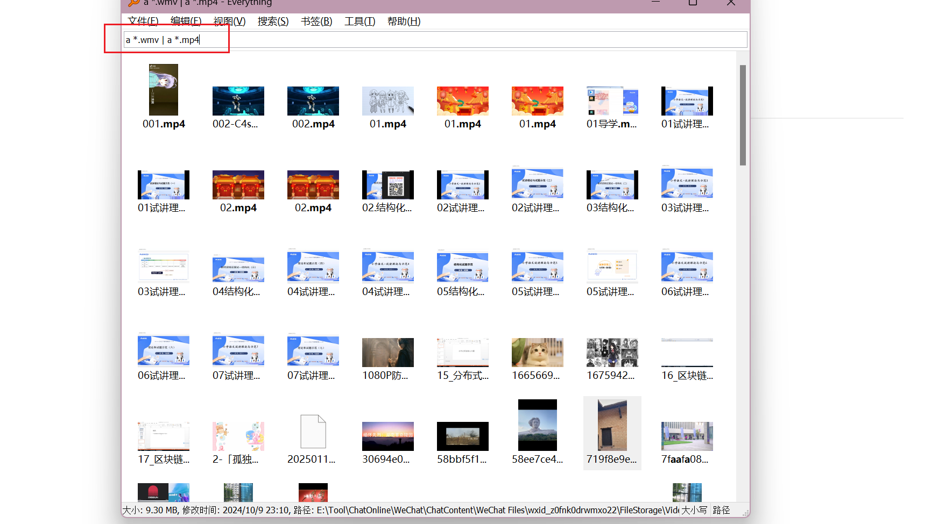The width and height of the screenshot is (931, 524).
Task: Select the 01导学.m... video file
Action: point(612,107)
